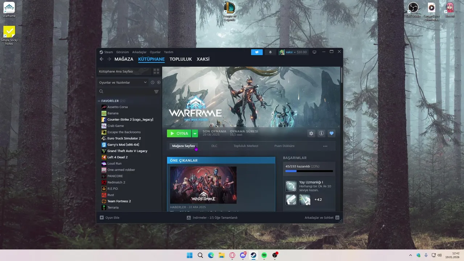
Task: Click the achievements progress bar
Action: tap(309, 171)
